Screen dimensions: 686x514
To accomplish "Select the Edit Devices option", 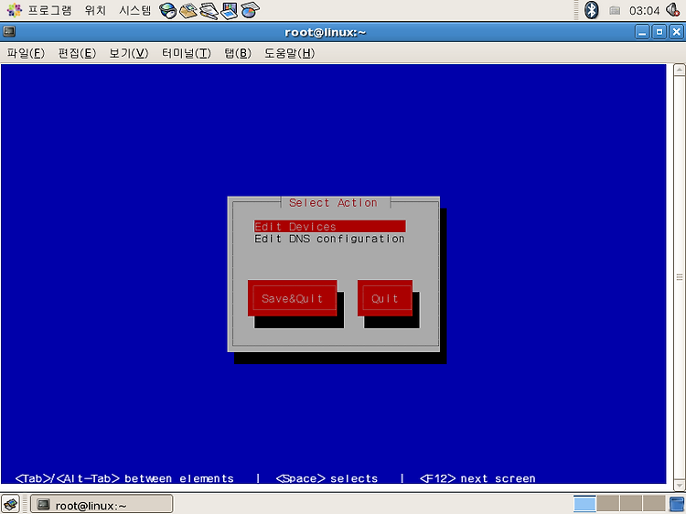I will coord(330,227).
